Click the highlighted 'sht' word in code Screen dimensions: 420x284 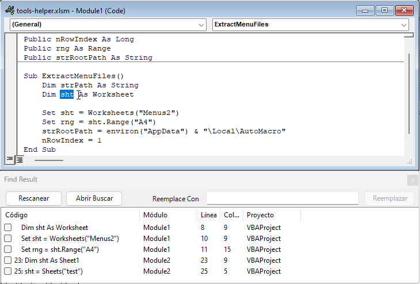coord(67,94)
